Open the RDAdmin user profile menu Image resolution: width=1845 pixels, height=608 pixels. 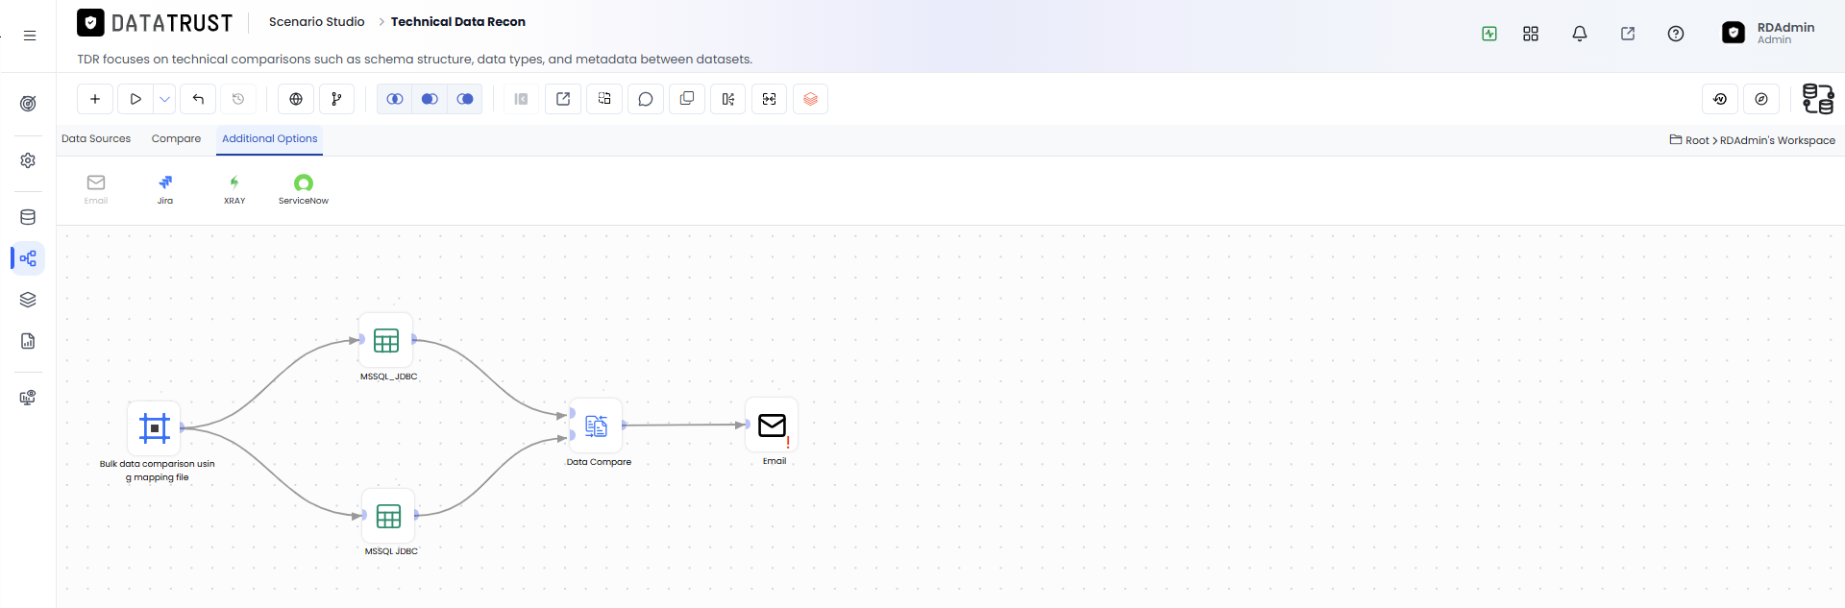coord(1768,34)
